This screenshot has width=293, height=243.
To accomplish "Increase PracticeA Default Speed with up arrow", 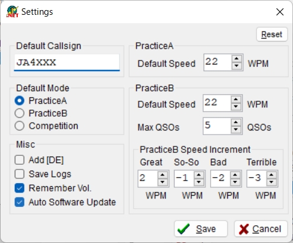I will 237,59.
